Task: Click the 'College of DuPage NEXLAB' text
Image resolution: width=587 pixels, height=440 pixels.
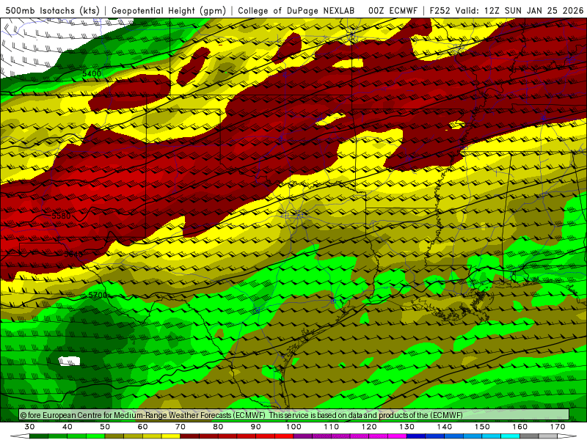Action: point(296,10)
